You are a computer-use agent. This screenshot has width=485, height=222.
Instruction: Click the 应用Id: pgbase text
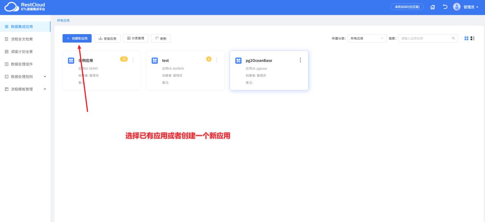click(256, 69)
